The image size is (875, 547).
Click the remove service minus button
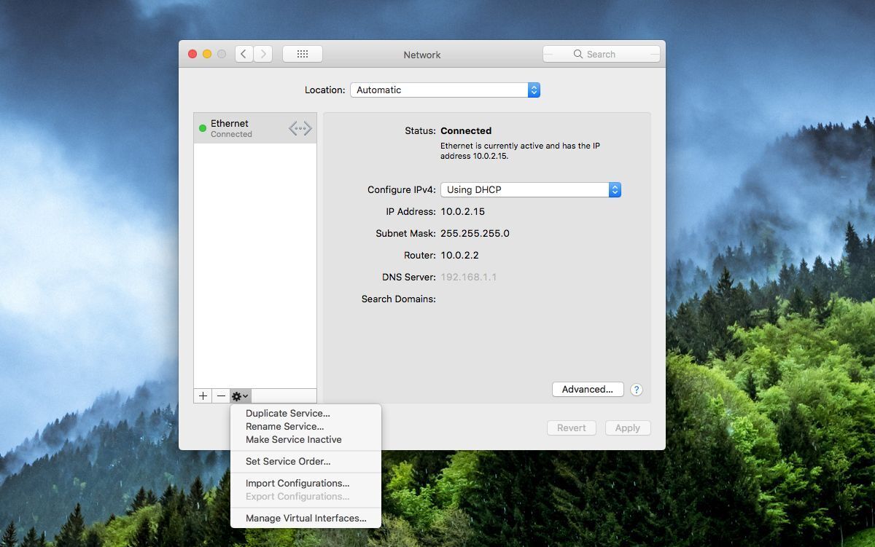[x=221, y=396]
